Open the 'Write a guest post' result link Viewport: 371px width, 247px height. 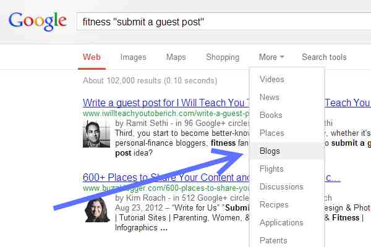(x=166, y=103)
